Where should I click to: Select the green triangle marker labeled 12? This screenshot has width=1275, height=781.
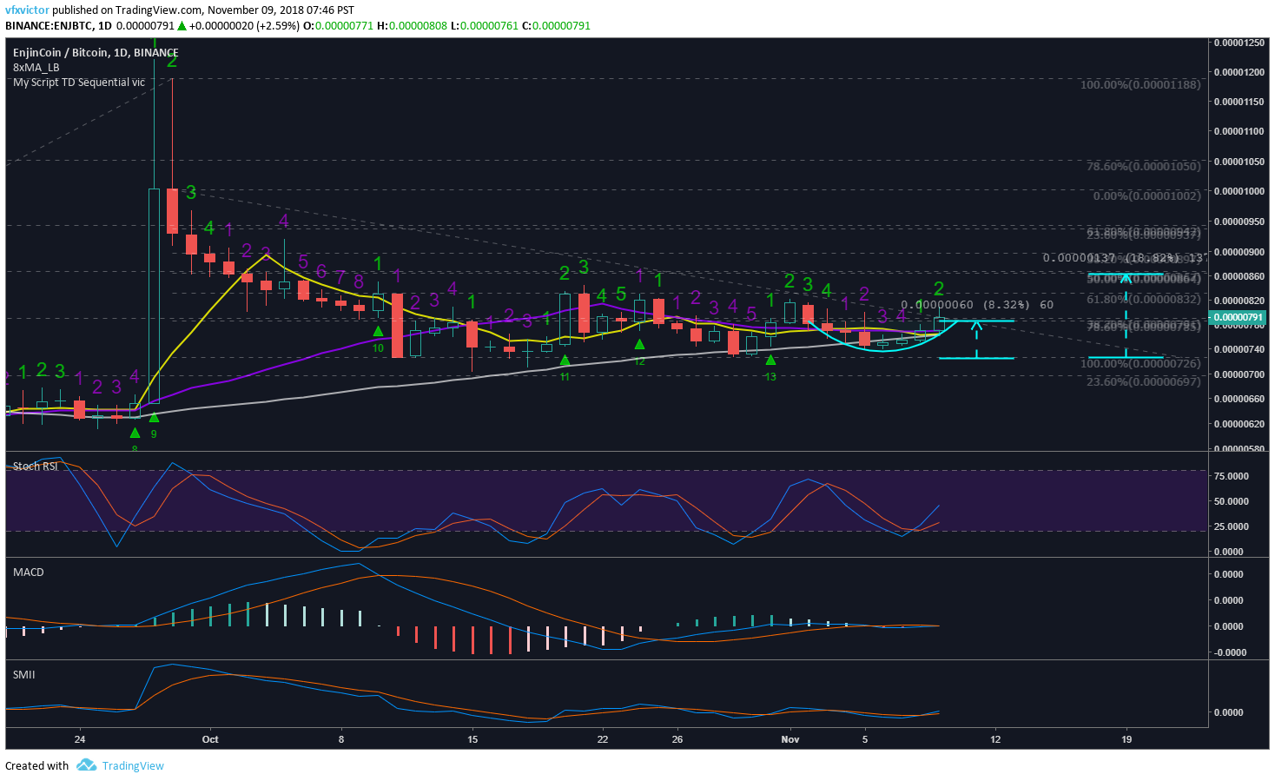click(x=639, y=345)
